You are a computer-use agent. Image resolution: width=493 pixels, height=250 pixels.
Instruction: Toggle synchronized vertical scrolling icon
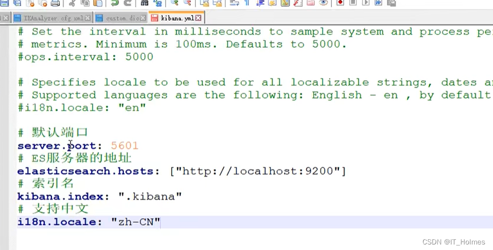[x=204, y=3]
